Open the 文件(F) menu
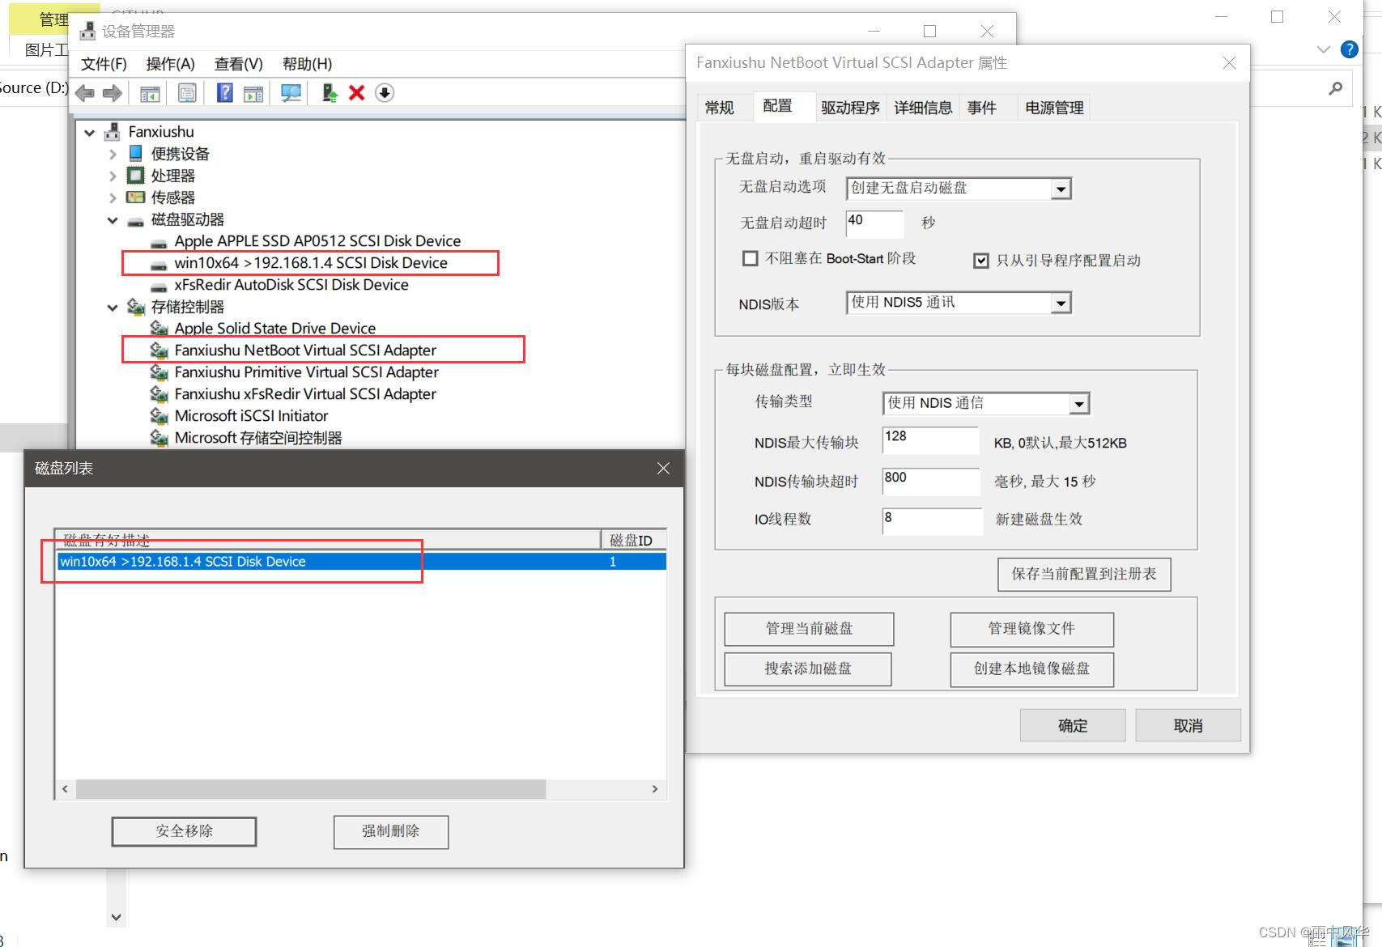The image size is (1382, 947). point(104,64)
